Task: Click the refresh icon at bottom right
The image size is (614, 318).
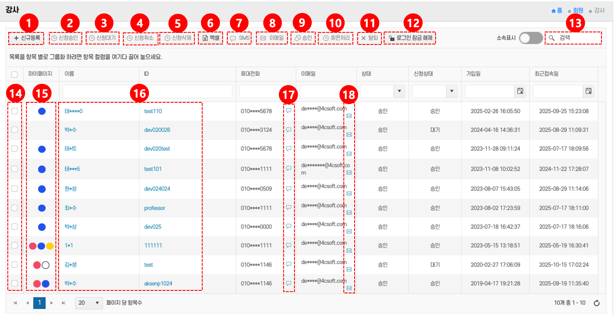Action: click(596, 303)
